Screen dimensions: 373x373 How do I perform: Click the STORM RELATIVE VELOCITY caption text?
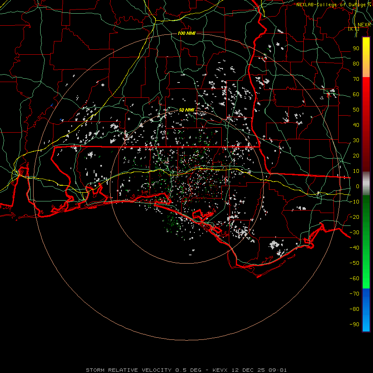(x=129, y=370)
